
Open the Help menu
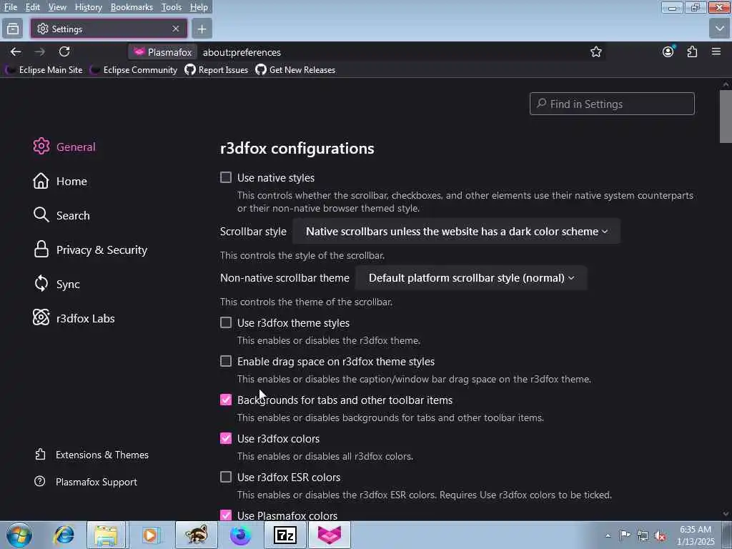[199, 7]
